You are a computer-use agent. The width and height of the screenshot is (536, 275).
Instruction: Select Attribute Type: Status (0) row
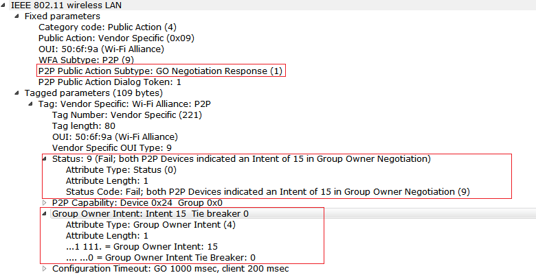click(121, 169)
